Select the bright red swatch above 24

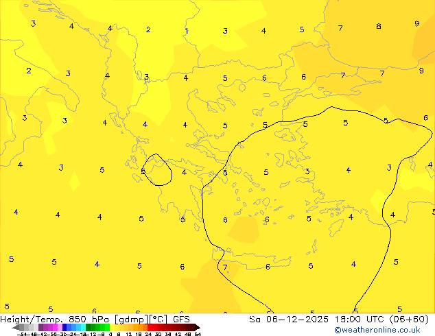point(150,327)
